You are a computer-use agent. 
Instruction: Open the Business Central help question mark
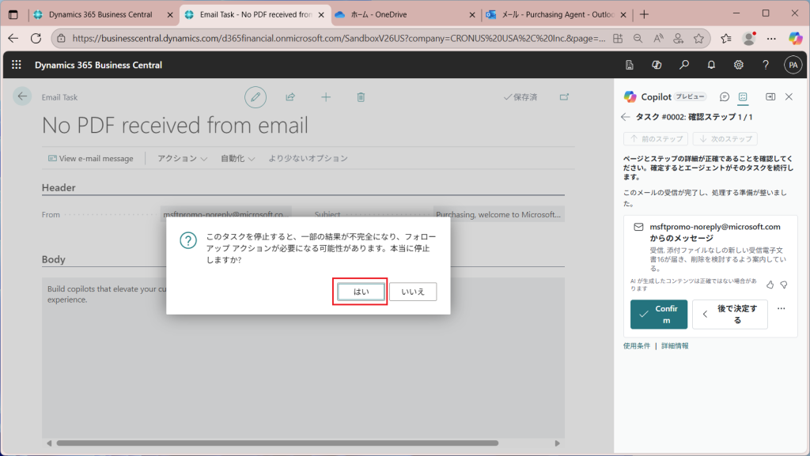[x=766, y=65]
